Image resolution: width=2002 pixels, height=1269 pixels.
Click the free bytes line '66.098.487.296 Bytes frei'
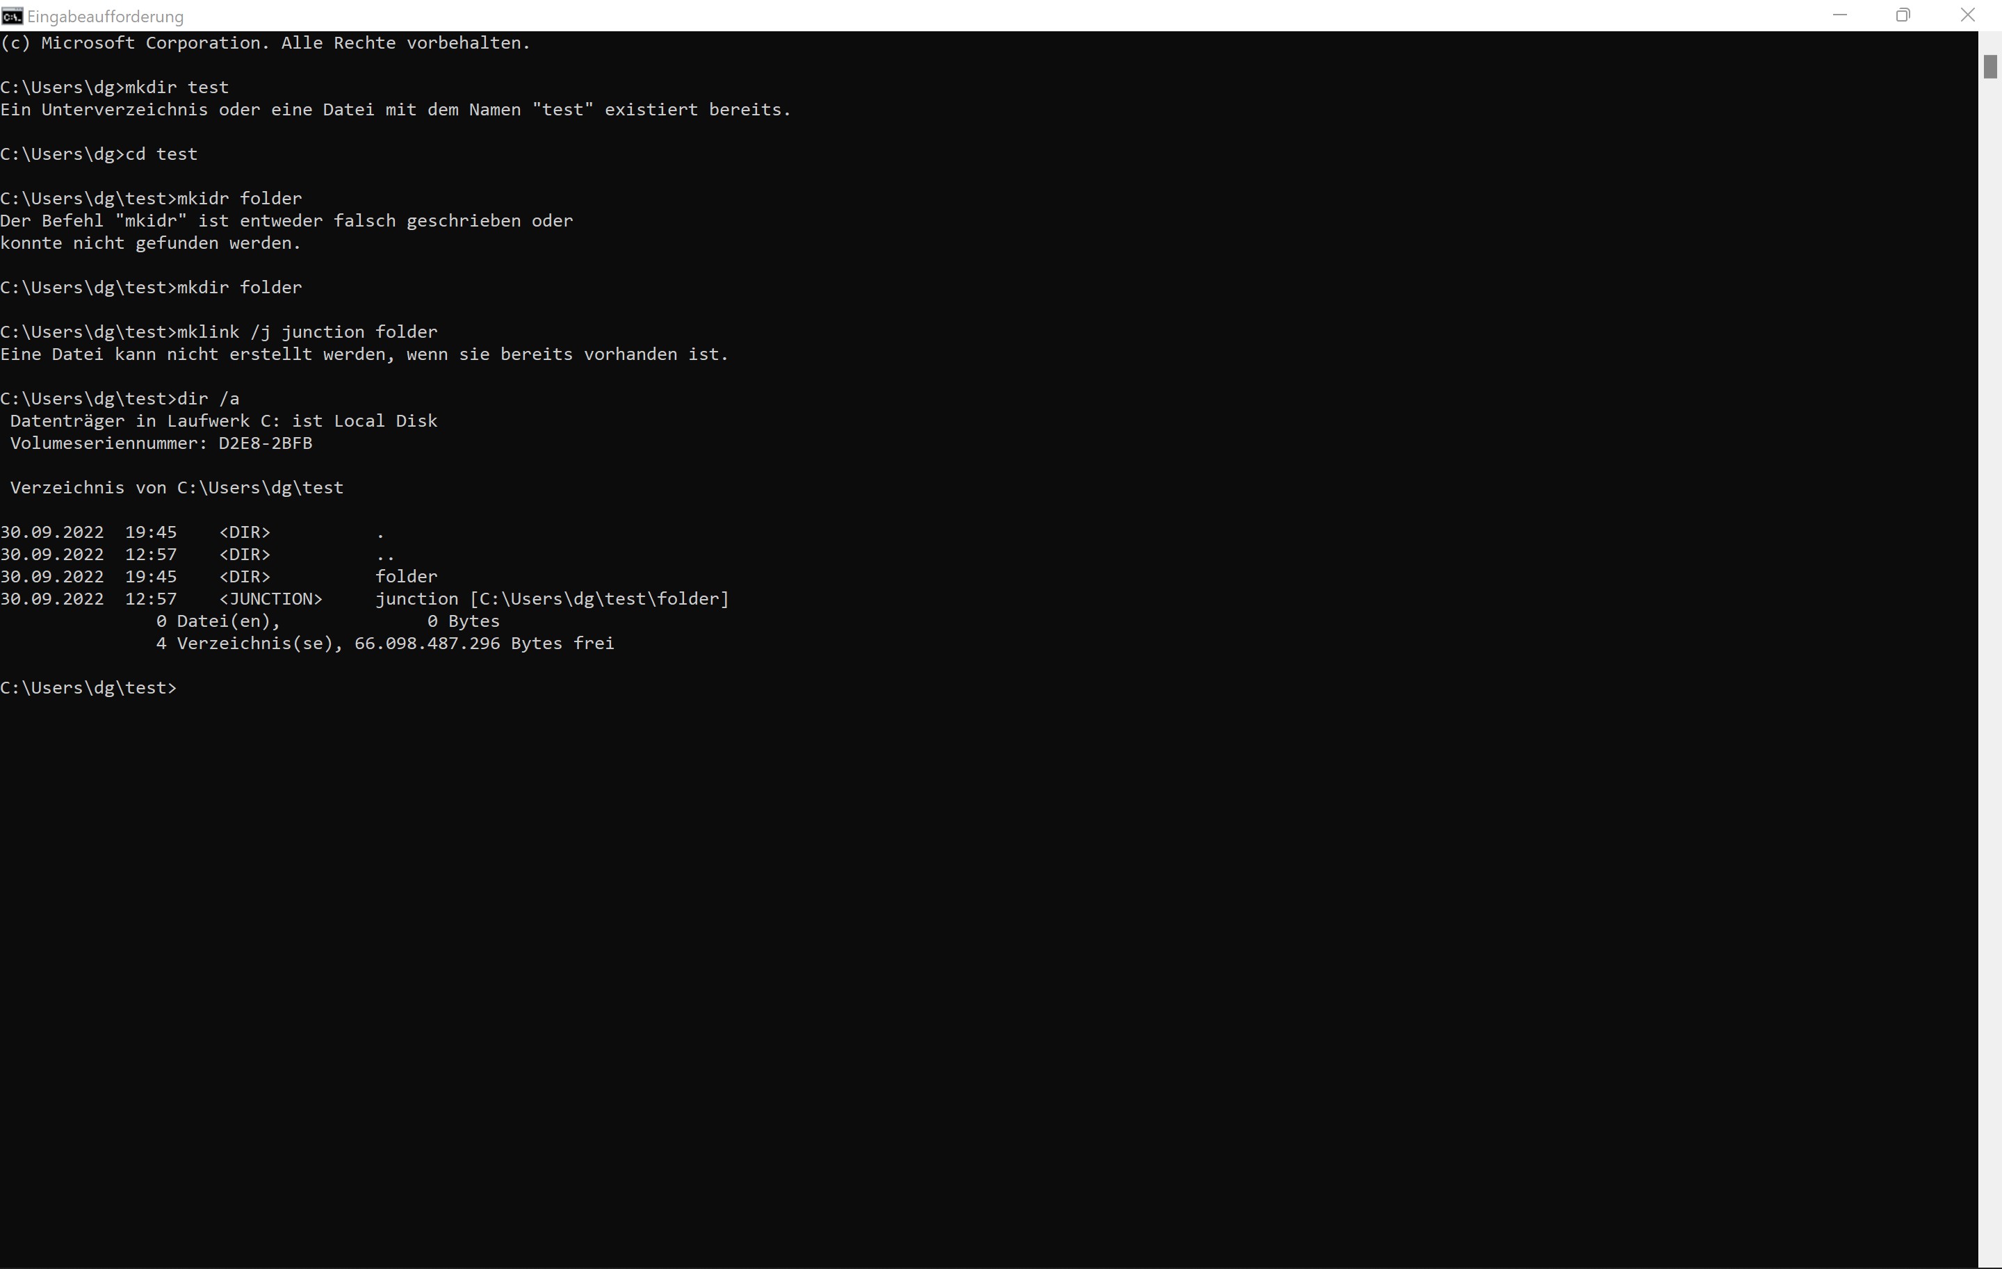pyautogui.click(x=484, y=644)
